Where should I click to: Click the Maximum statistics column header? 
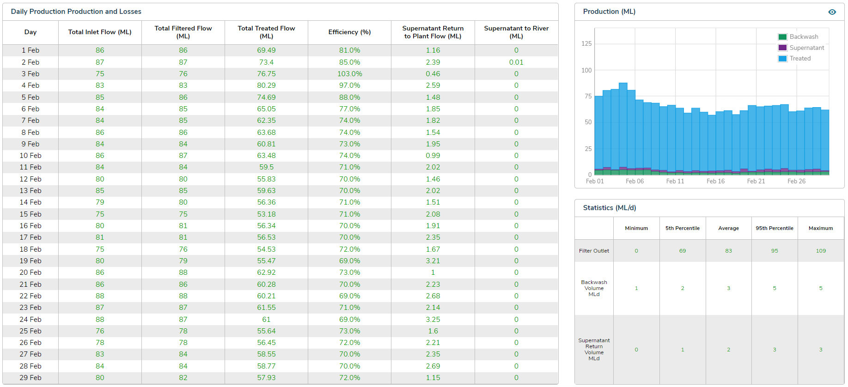coord(821,228)
